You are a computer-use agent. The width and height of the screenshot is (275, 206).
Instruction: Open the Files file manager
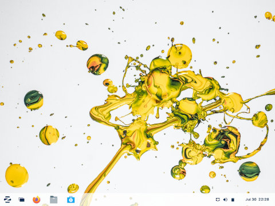tap(53, 200)
